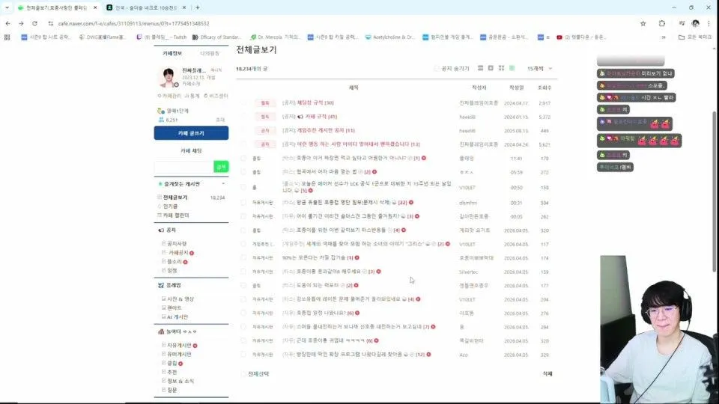The width and height of the screenshot is (719, 404).
Task: Open the 전체글보기 board in sidebar
Action: (x=175, y=198)
